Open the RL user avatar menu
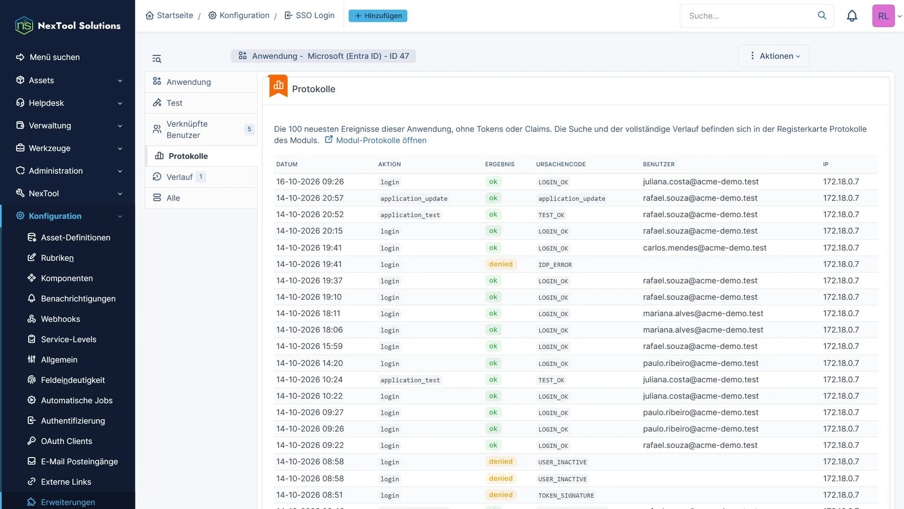 tap(883, 16)
